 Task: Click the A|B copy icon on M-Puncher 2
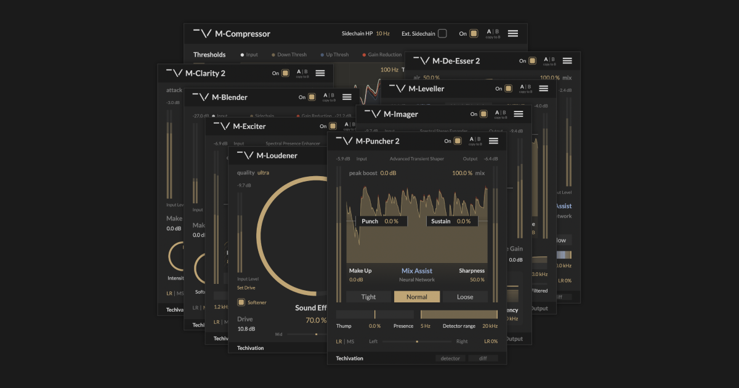point(475,140)
